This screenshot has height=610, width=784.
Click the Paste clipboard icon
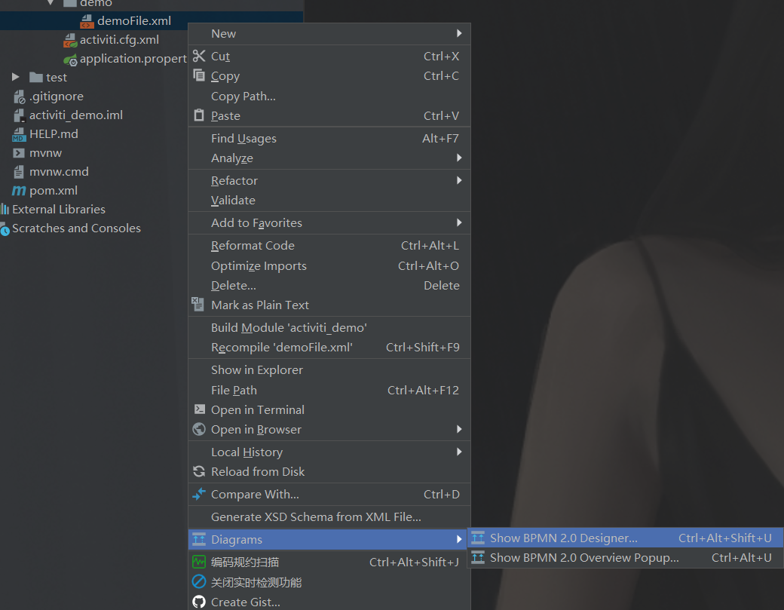pos(199,115)
